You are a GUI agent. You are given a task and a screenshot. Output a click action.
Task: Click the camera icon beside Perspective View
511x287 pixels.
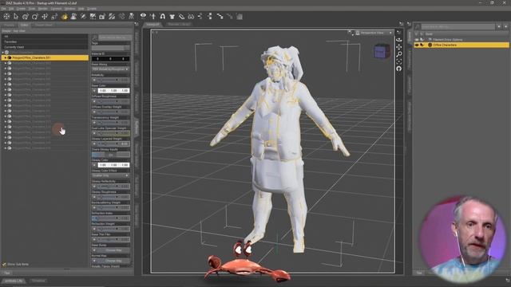(x=358, y=33)
